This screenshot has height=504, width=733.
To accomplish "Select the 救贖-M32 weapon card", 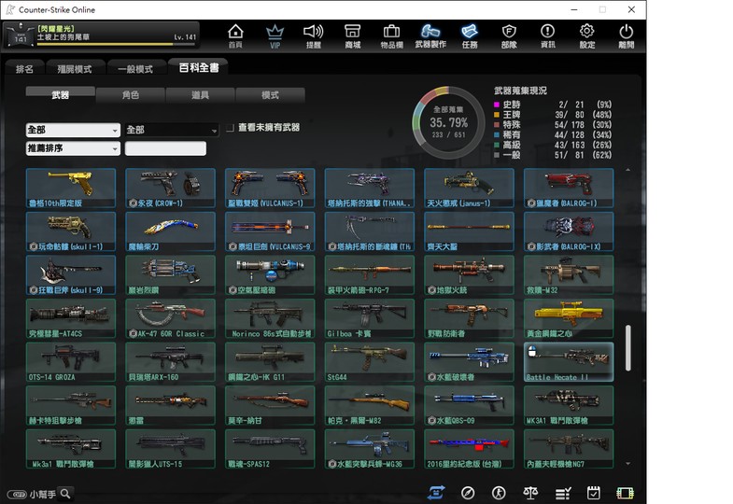I will [569, 275].
